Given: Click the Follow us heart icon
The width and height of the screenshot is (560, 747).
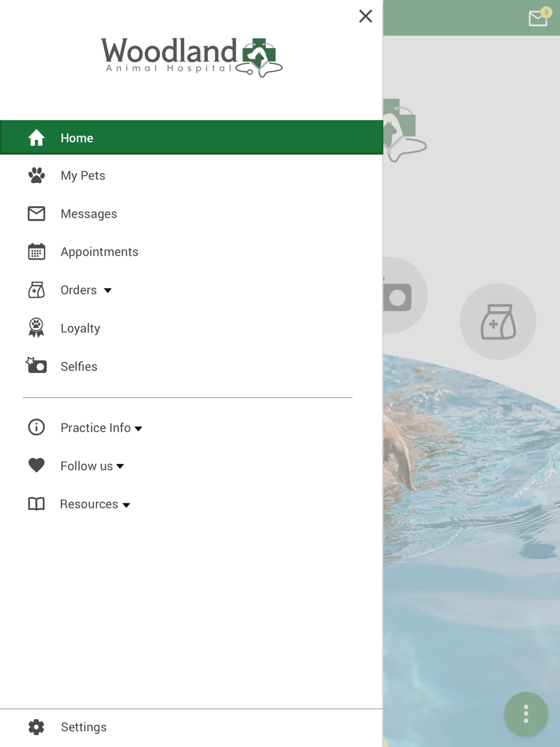Looking at the screenshot, I should [x=36, y=465].
